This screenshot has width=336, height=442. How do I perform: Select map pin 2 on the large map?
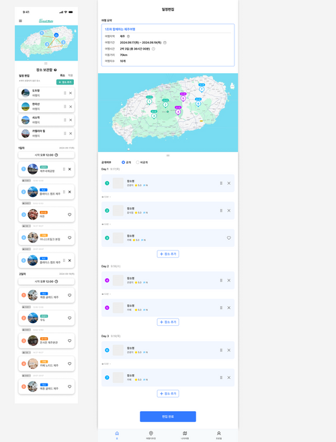click(165, 104)
